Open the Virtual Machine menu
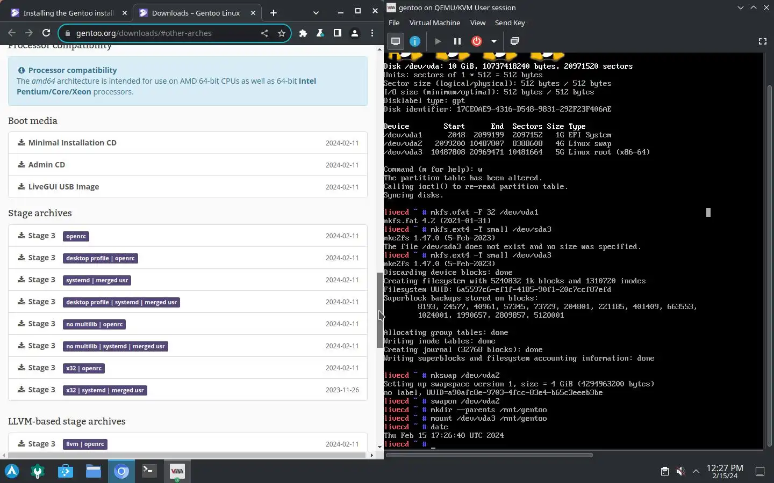The image size is (774, 483). tap(435, 23)
